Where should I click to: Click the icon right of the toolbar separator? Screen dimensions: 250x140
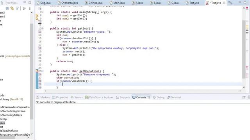tap(24, 9)
